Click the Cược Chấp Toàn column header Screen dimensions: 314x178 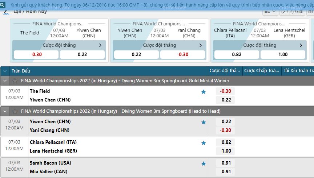click(262, 71)
